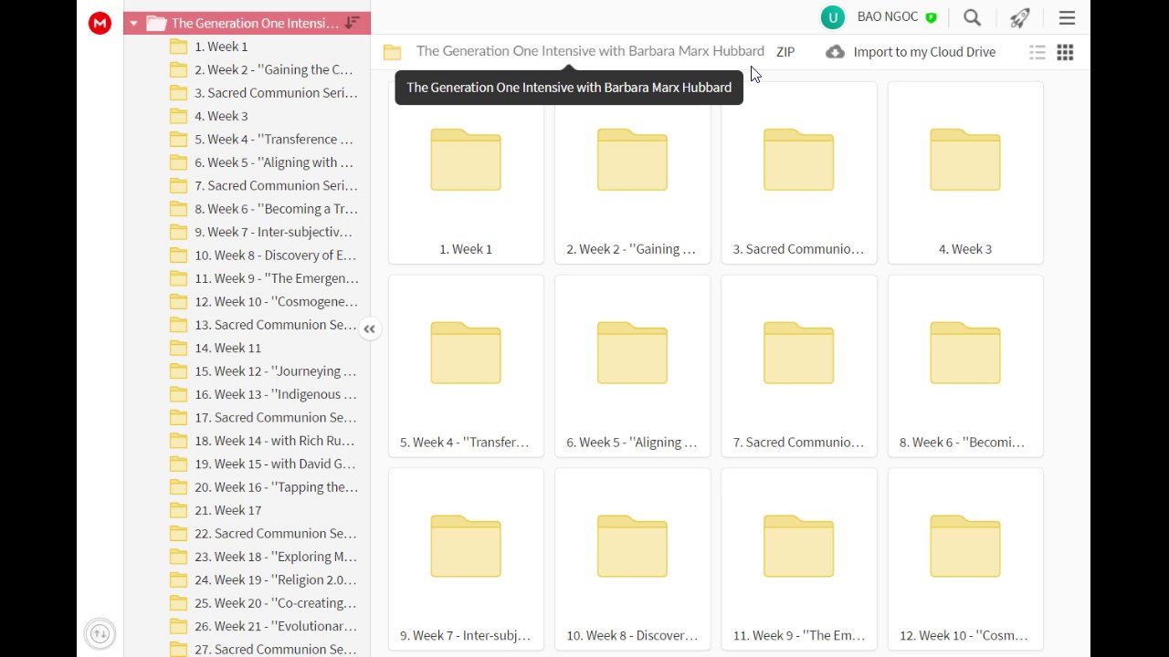Open the '2. Week 2 - Gaining' folder thumbnail
Screen dimensions: 1169x657
(x=632, y=172)
